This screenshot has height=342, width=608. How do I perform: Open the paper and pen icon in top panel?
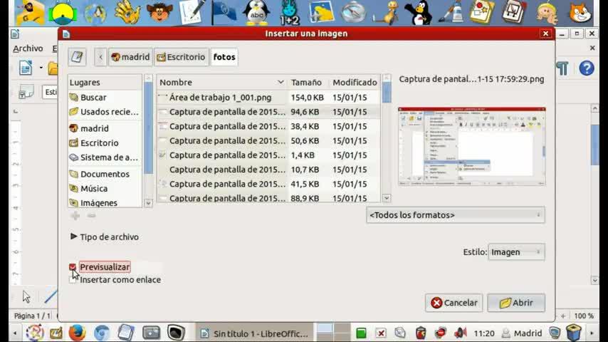pyautogui.click(x=192, y=12)
